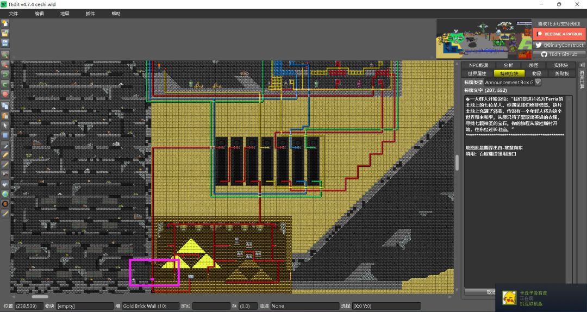Screen dimensions: 587x312
Task: Select the blue Selection rectangle tool
Action: tap(5, 135)
